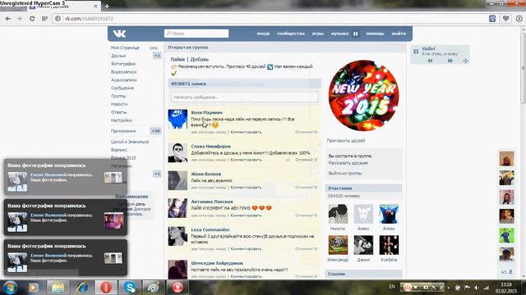Screen dimensions: 526x295
Task: Open member Никита's avatar
Action: tap(338, 214)
